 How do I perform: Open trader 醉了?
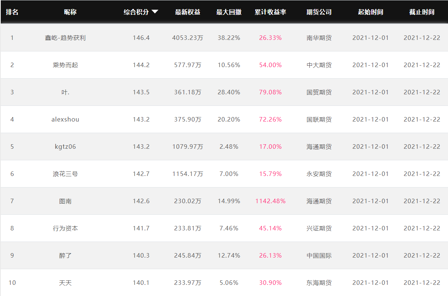(x=65, y=255)
